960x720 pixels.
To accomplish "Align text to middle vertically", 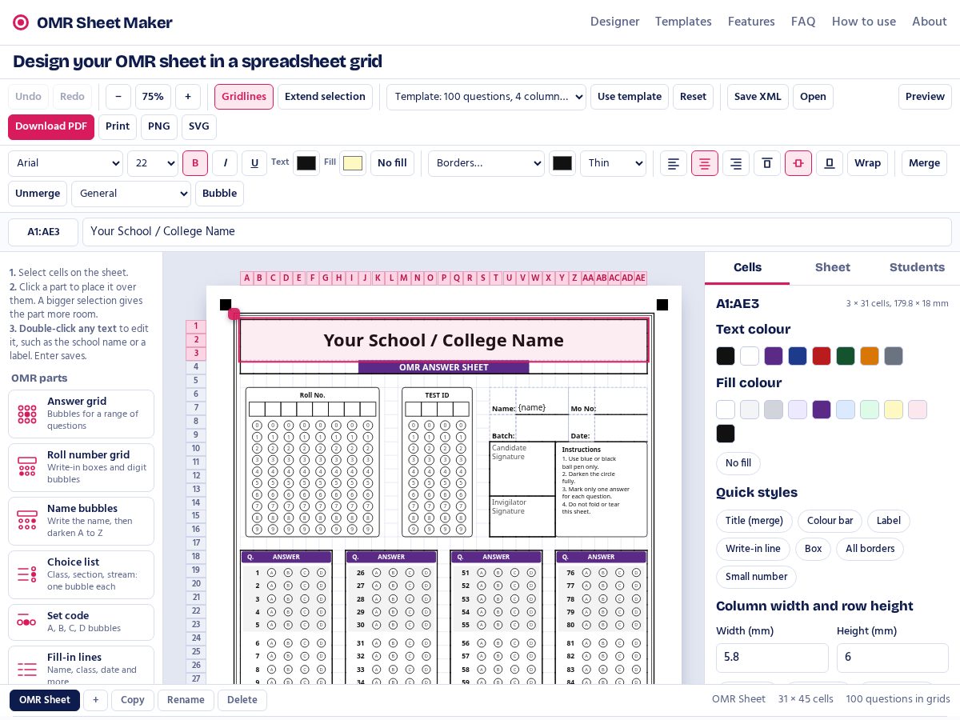I will pos(798,163).
